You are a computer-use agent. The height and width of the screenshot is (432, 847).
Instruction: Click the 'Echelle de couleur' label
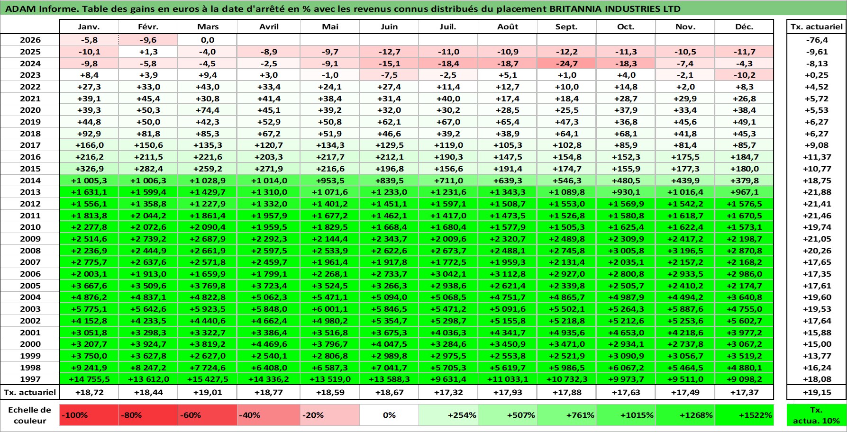click(30, 415)
